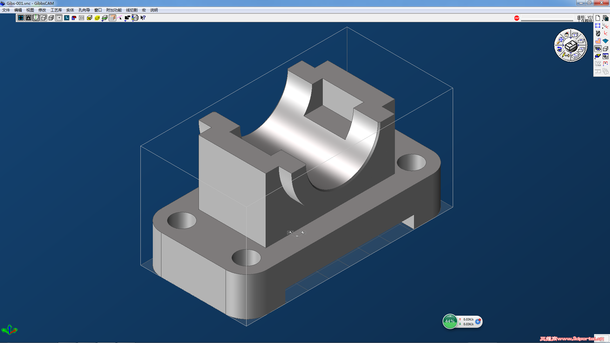Click the blue grid points icon
This screenshot has width=610, height=343.
[66, 18]
